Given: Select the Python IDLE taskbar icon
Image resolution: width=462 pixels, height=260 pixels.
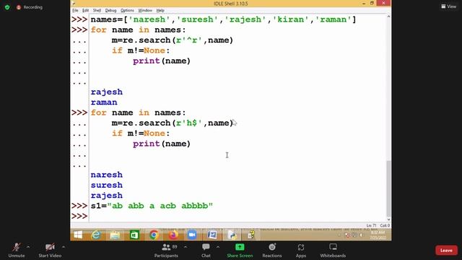Looking at the screenshot, I should click(x=232, y=235).
